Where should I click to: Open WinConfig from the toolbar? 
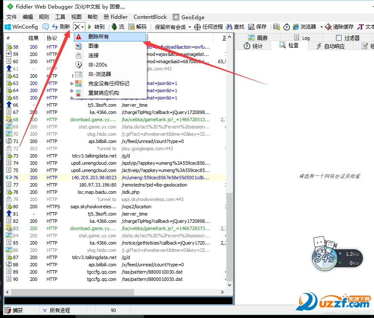[x=21, y=27]
